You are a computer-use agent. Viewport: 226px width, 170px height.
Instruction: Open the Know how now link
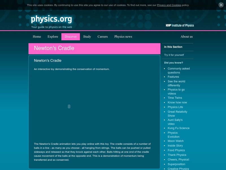click(177, 103)
